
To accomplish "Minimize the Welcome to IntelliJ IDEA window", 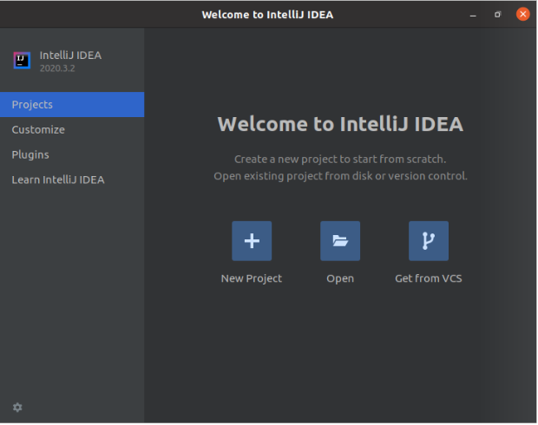I will pos(474,15).
